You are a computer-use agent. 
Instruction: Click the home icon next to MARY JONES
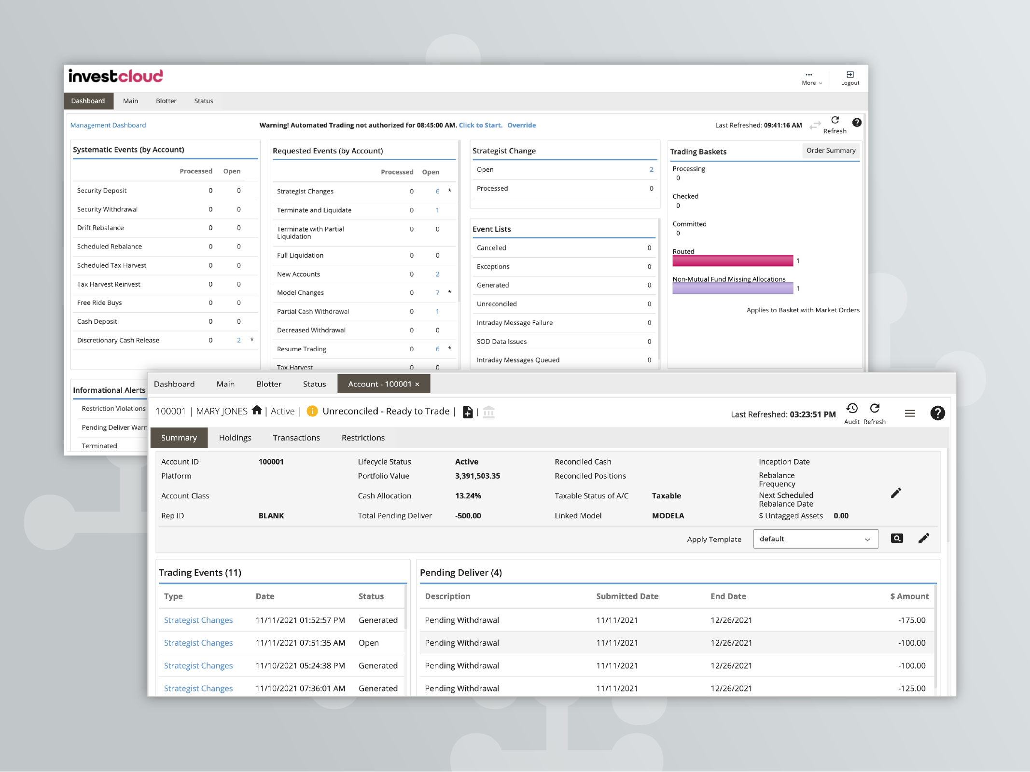tap(257, 410)
